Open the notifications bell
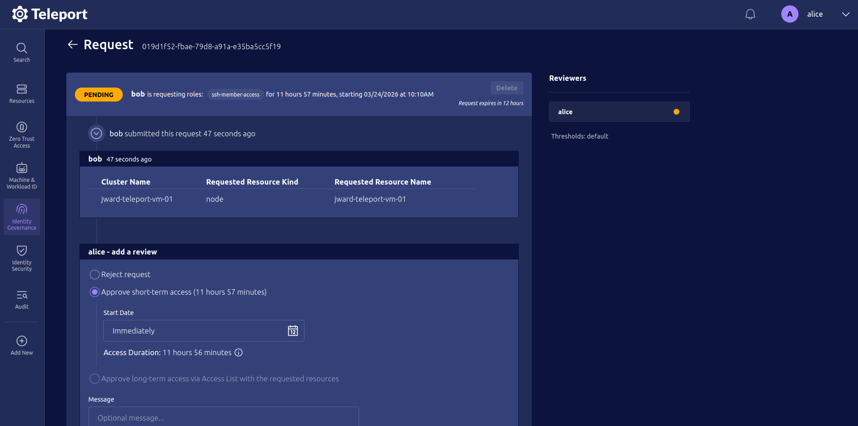 pyautogui.click(x=750, y=14)
